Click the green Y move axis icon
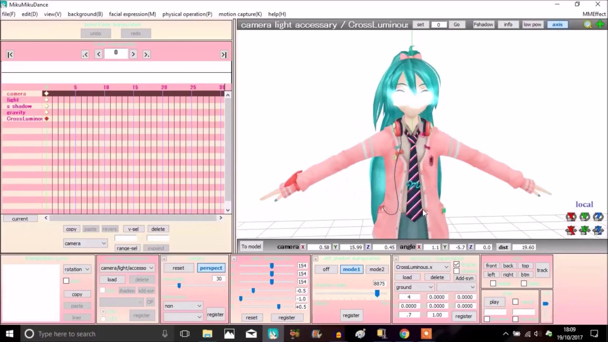 (585, 230)
